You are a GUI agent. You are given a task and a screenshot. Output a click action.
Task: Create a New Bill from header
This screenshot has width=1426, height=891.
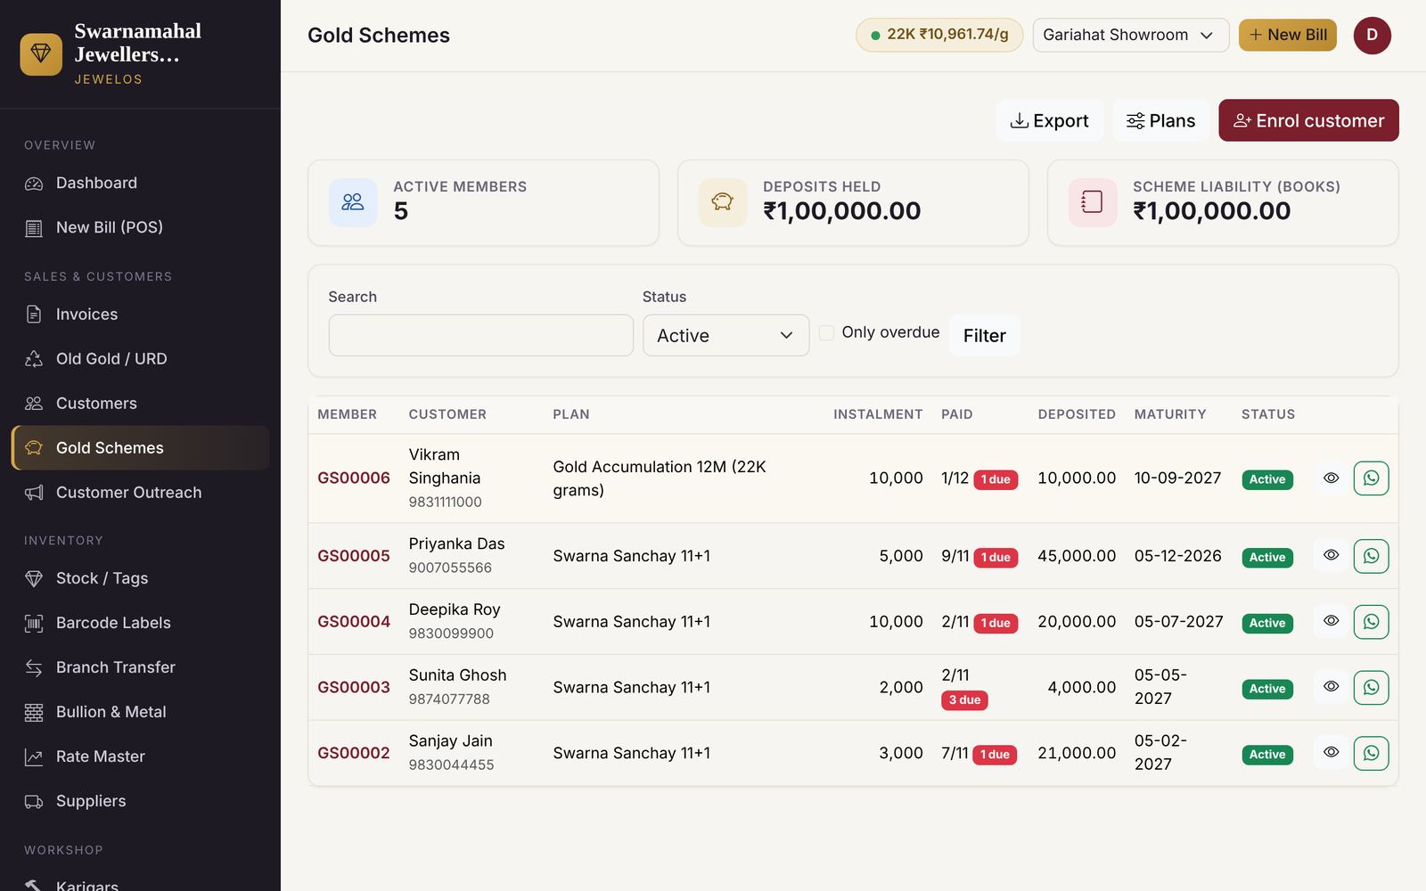click(1287, 35)
